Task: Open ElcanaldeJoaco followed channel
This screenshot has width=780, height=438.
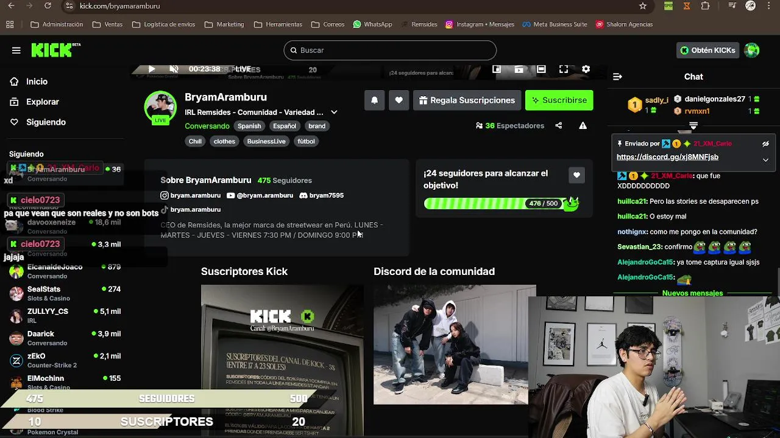Action: pos(65,271)
